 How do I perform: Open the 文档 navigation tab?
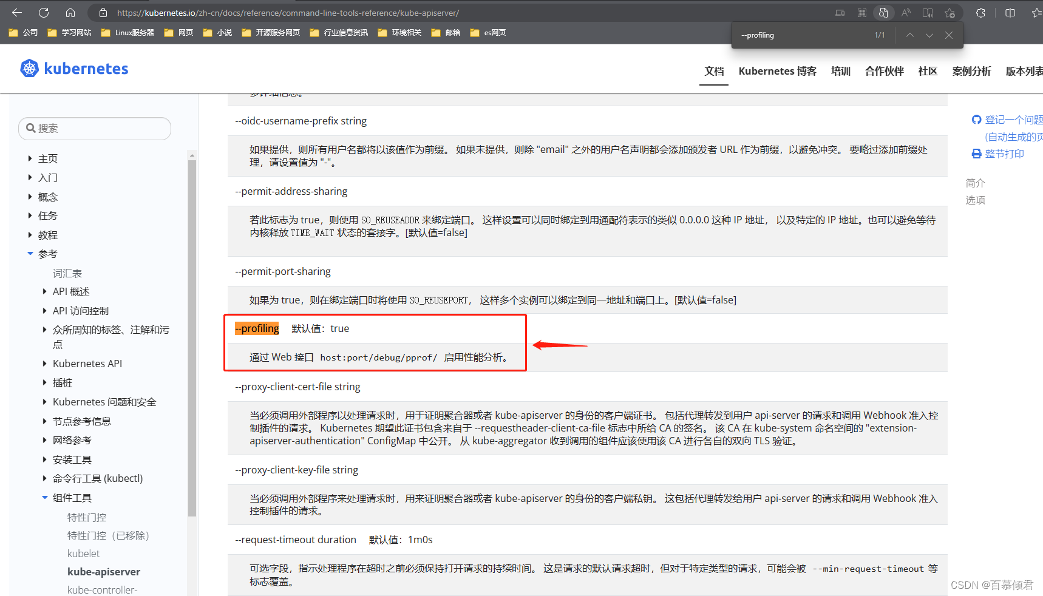coord(714,71)
